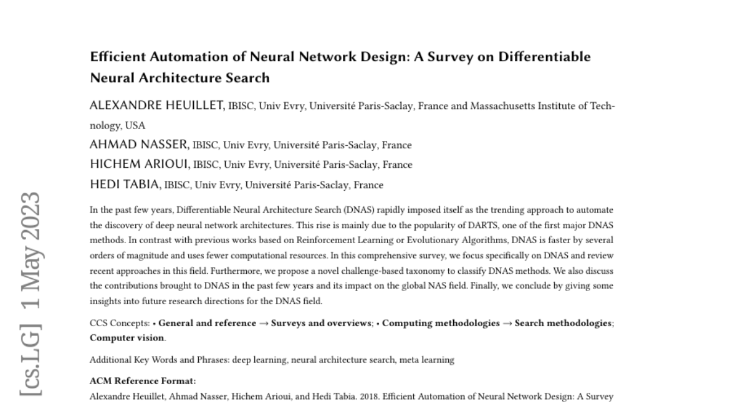Viewport: 748px width, 404px height.
Task: Click the "Search methodologies" concept
Action: [563, 323]
